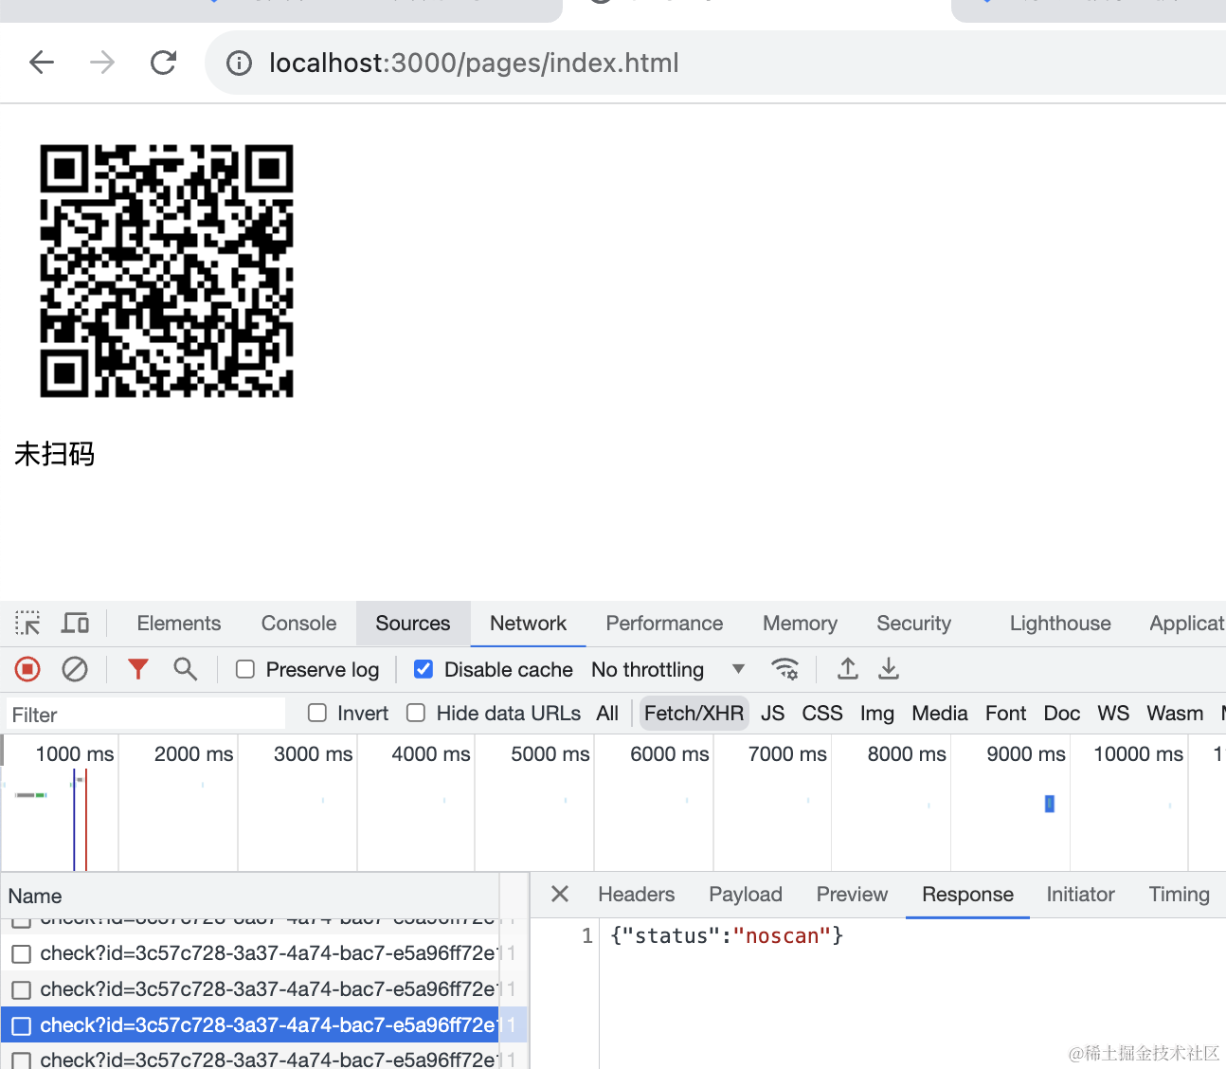Open the Application tab

(x=1187, y=624)
